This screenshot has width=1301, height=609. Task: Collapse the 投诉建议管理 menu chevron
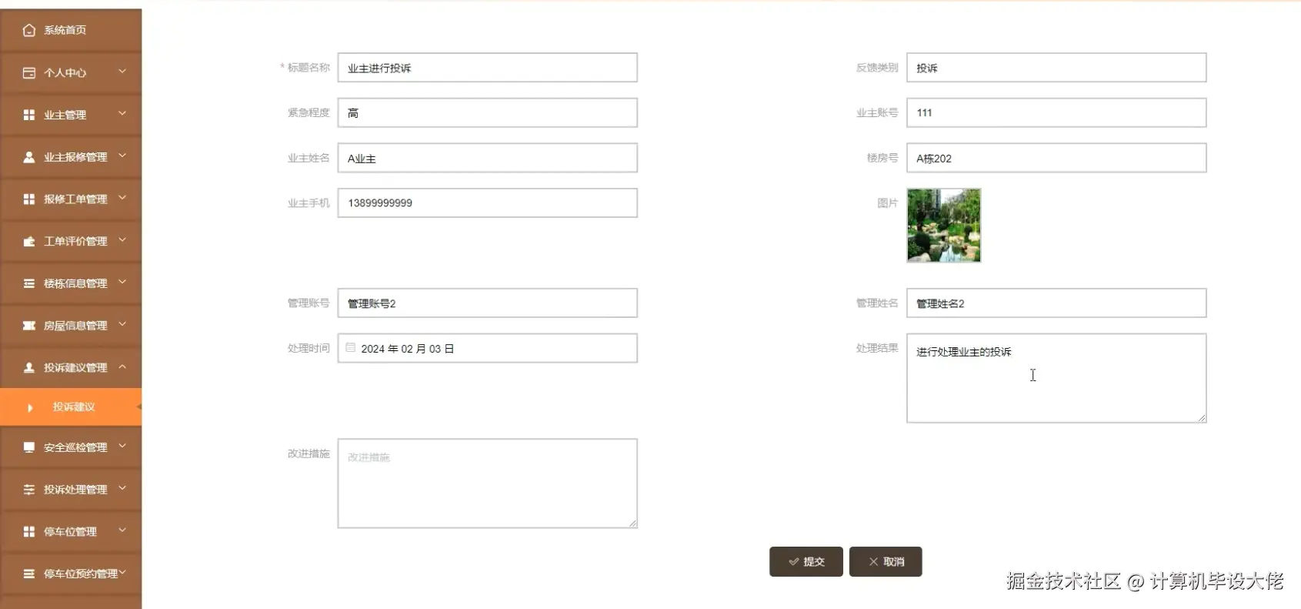click(x=122, y=367)
